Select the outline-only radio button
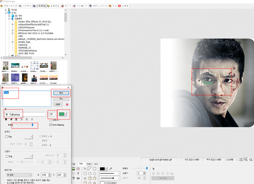 (x=40, y=140)
